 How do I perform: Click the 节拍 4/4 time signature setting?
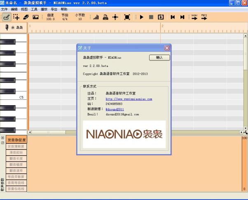pyautogui.click(x=65, y=17)
